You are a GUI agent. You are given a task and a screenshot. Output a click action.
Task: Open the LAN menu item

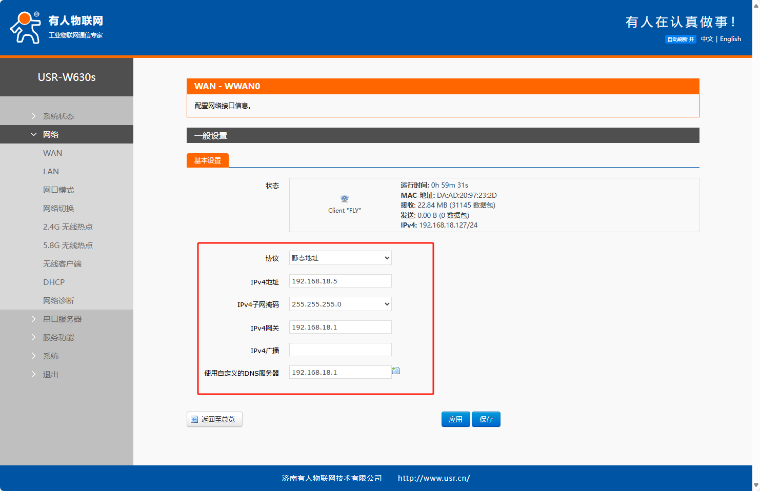[x=51, y=172]
